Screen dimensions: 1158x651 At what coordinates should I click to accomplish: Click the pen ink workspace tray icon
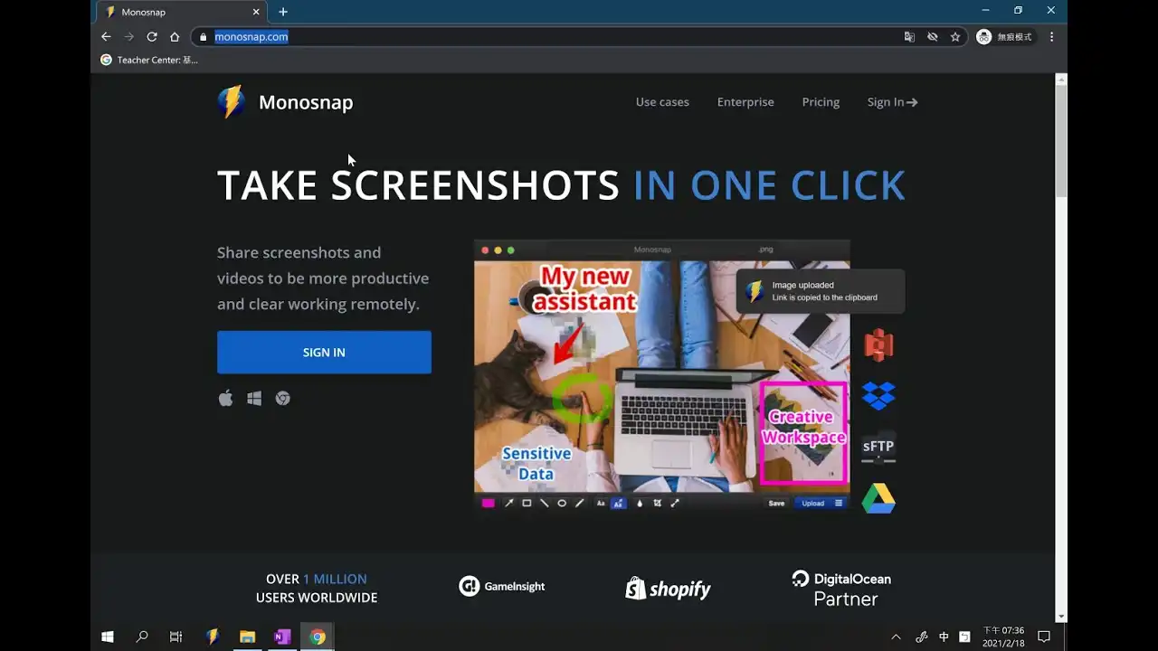coord(922,637)
